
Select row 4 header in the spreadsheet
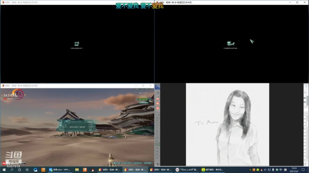pos(157,118)
